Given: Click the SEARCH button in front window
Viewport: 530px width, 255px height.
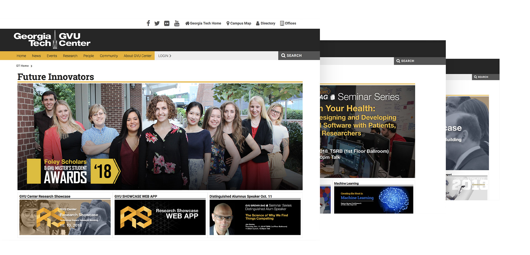Looking at the screenshot, I should click(x=299, y=55).
